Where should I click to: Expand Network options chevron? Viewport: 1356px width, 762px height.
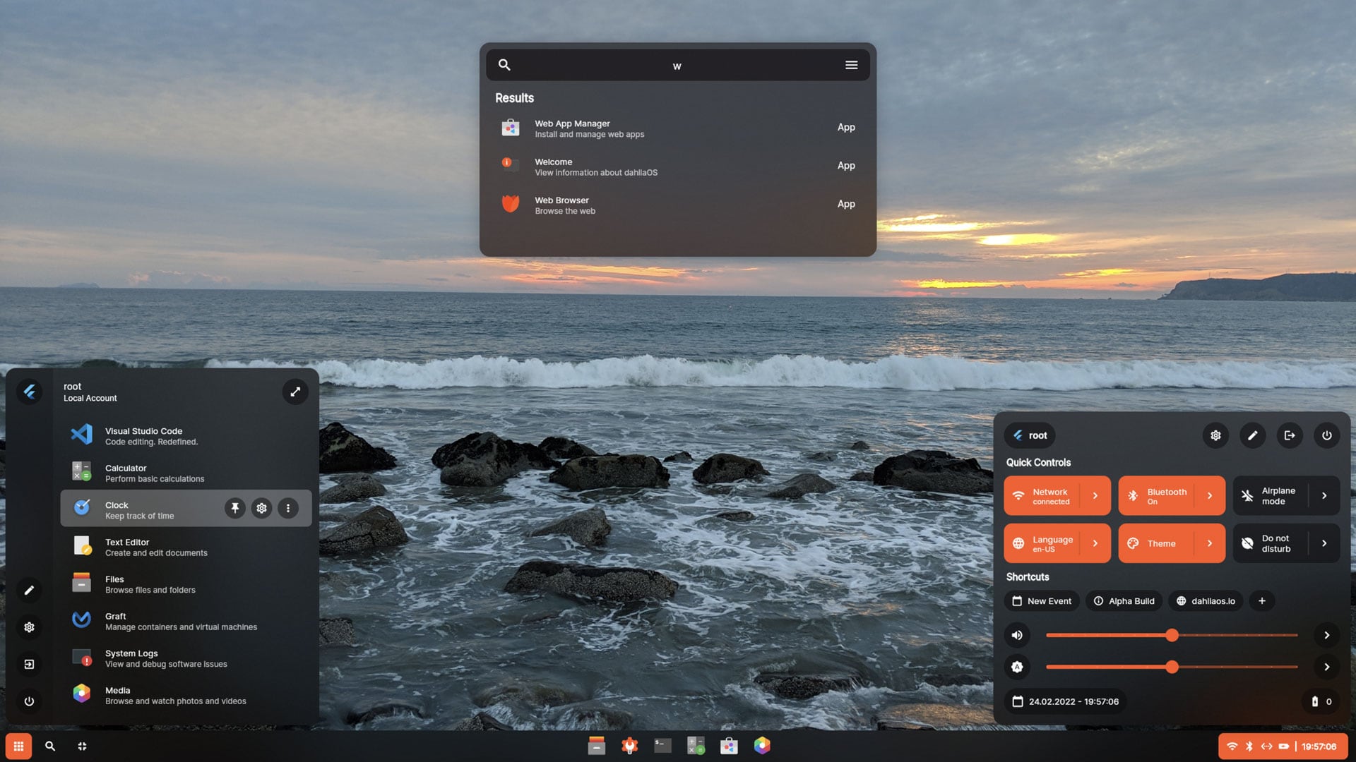click(1095, 496)
